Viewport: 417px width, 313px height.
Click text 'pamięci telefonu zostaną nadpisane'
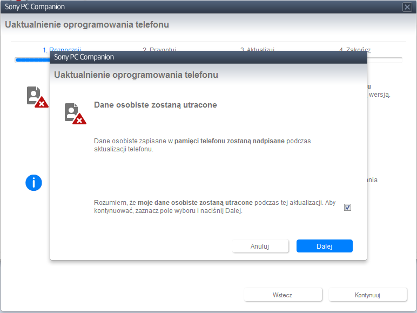(229, 141)
